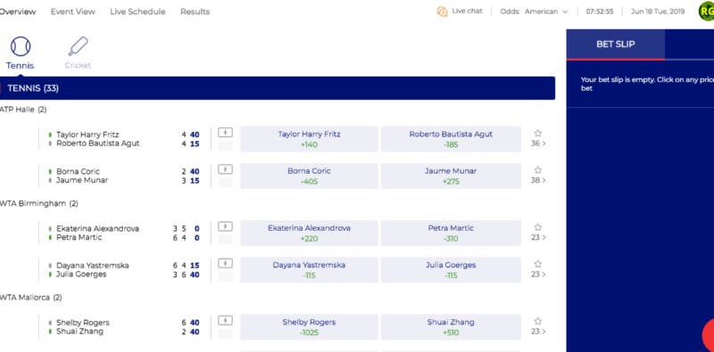The width and height of the screenshot is (714, 352).
Task: Click the RG avatar icon
Action: [x=707, y=12]
